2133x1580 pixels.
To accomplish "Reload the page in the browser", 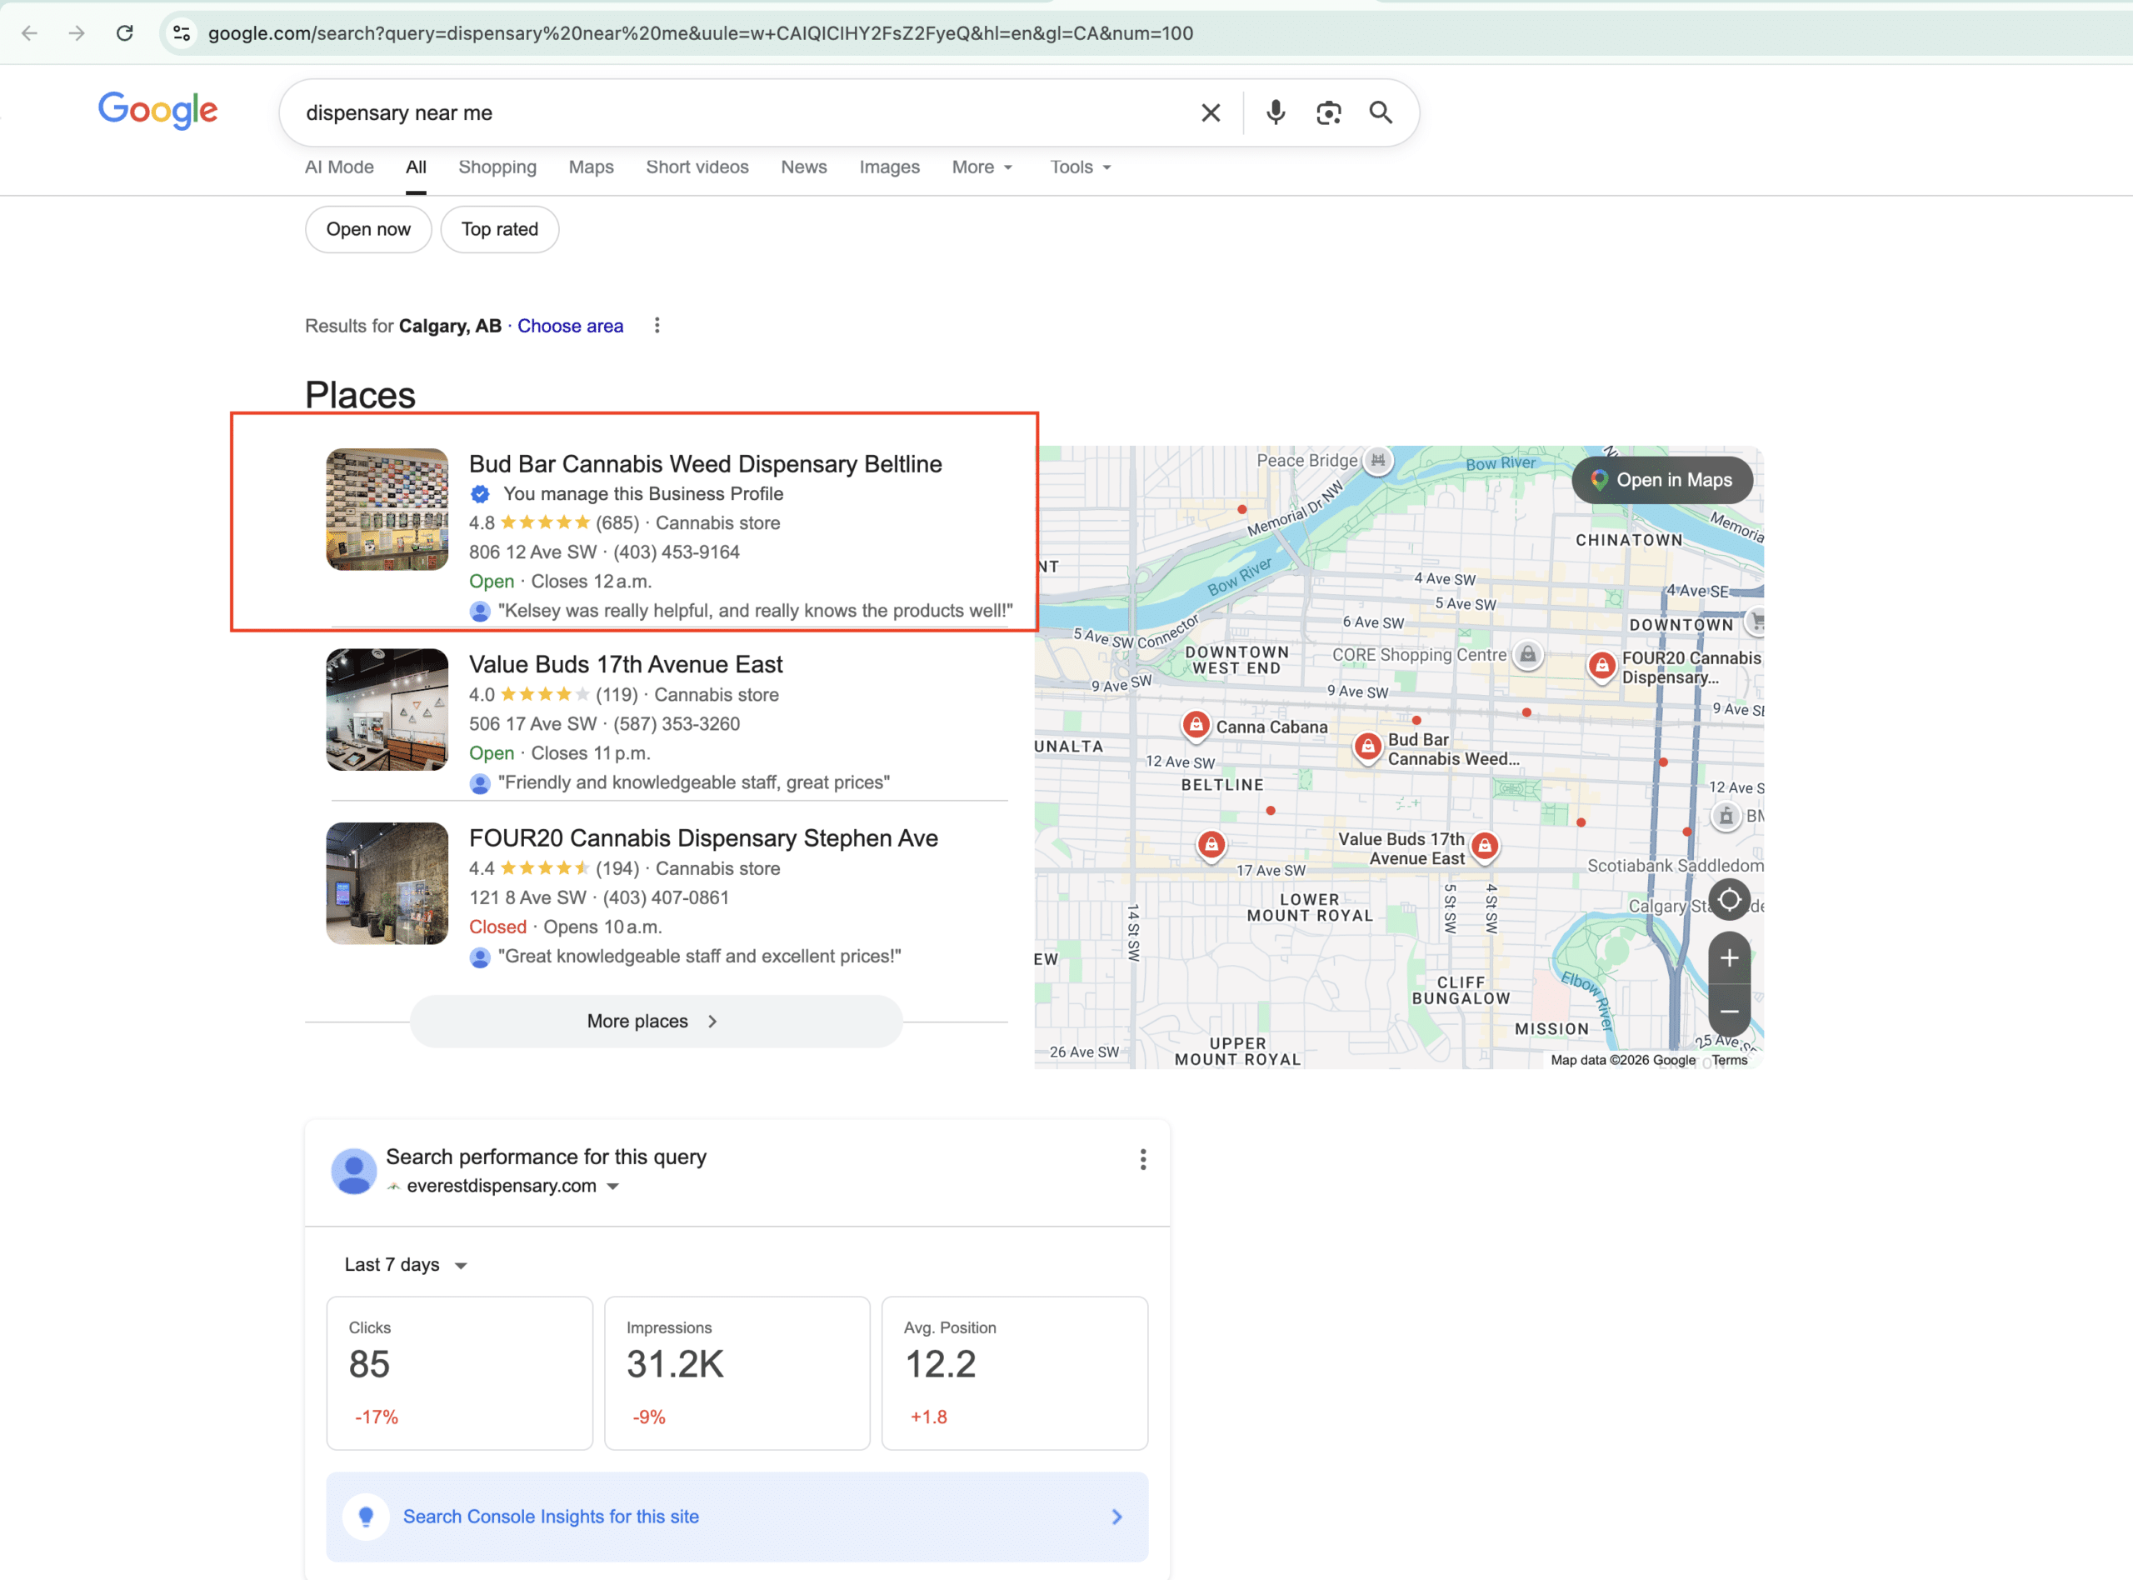I will [124, 32].
